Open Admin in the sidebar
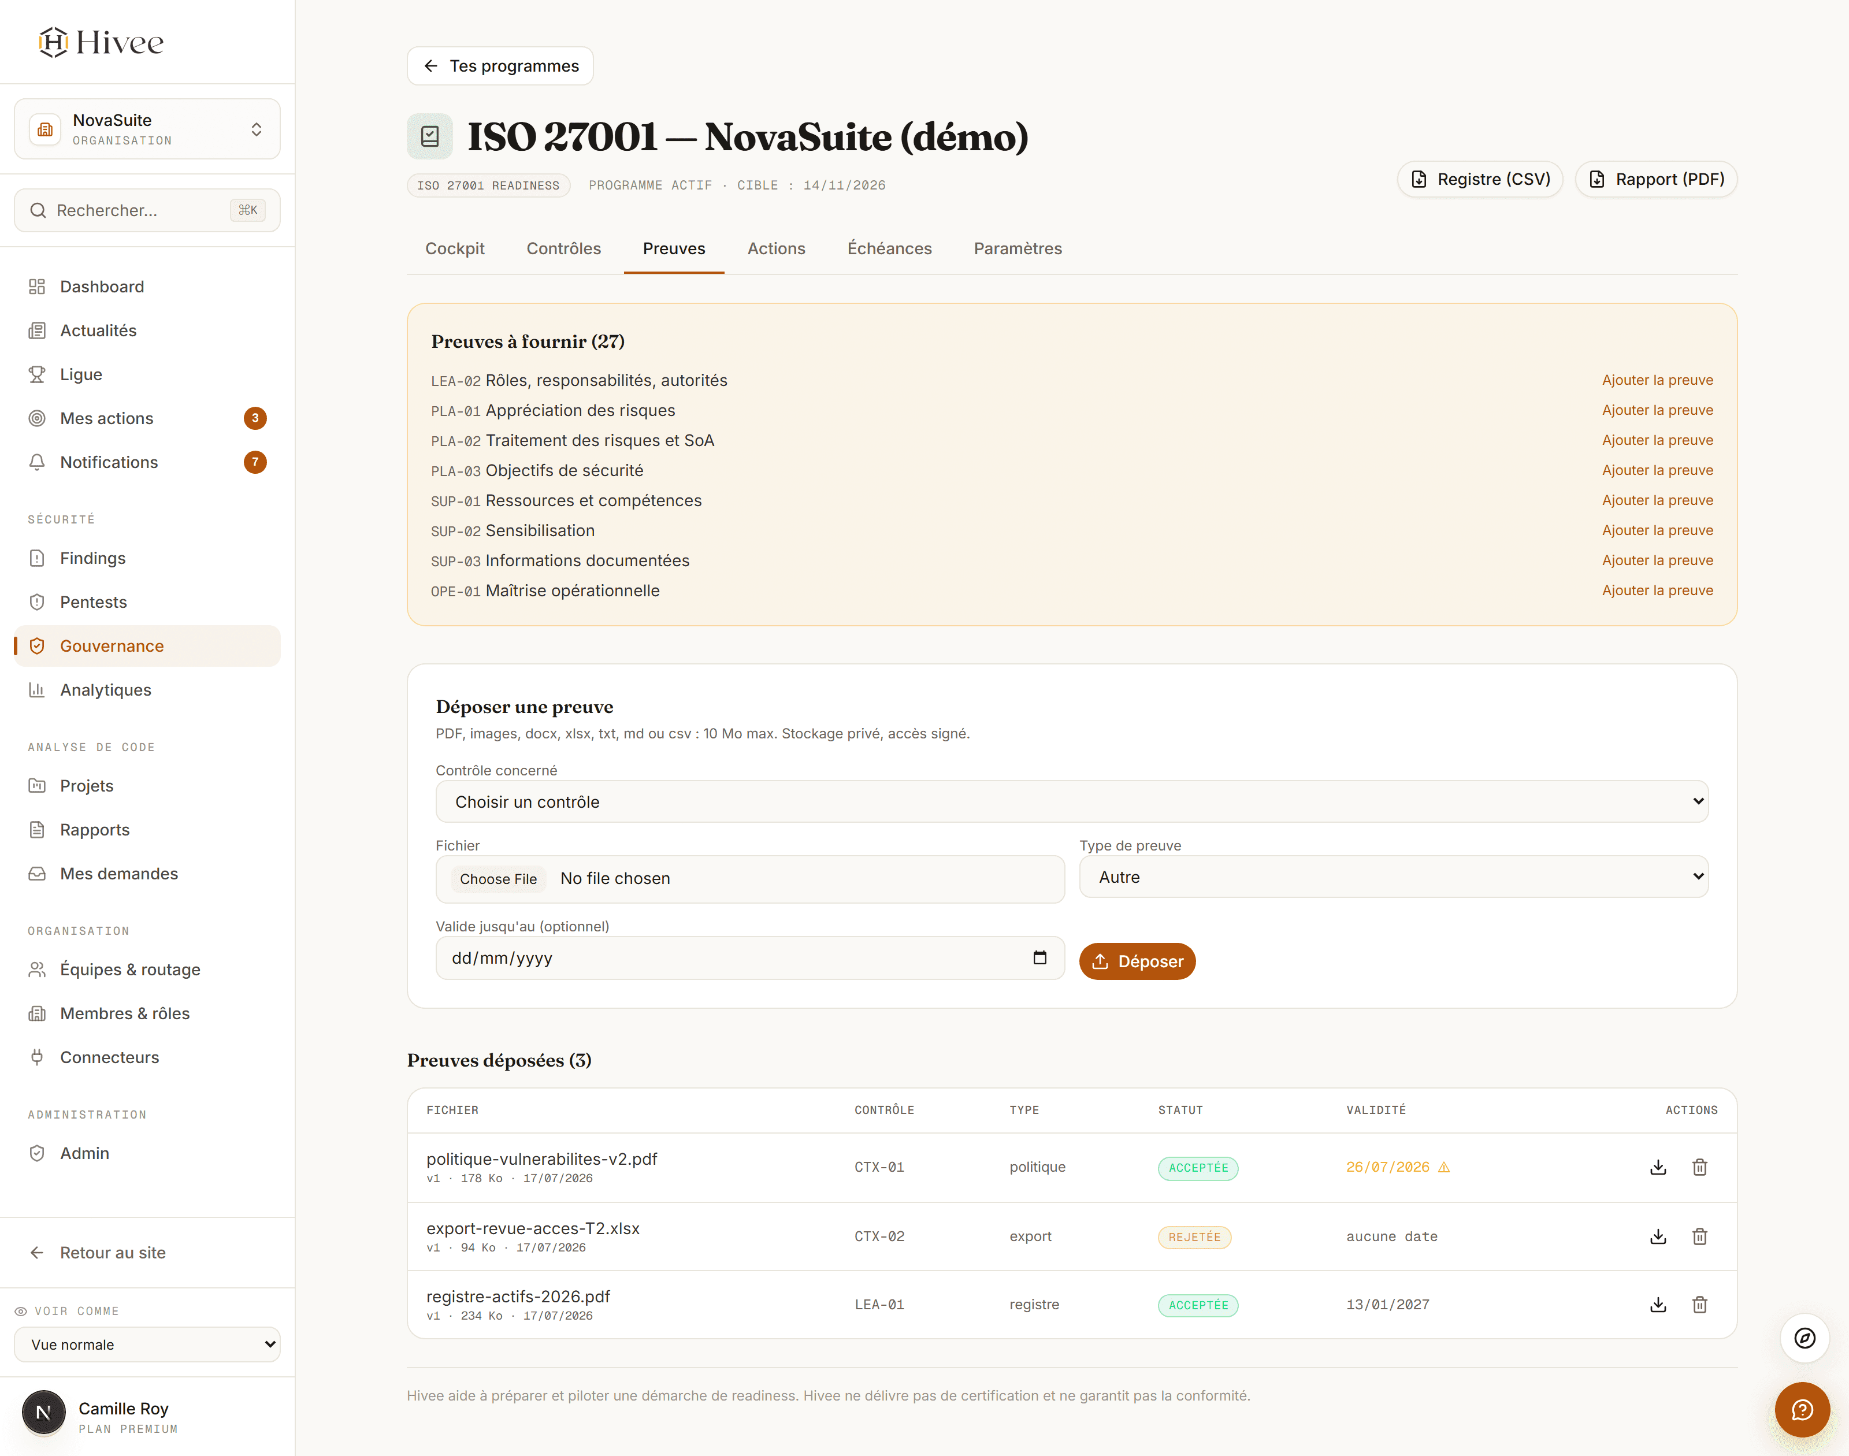Viewport: 1849px width, 1456px height. pos(147,1153)
